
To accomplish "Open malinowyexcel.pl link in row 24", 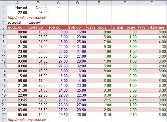I will pos(27,119).
